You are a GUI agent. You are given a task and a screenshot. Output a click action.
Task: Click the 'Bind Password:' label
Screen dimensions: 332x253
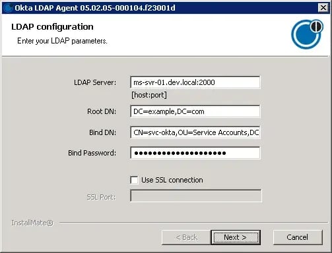(92, 153)
